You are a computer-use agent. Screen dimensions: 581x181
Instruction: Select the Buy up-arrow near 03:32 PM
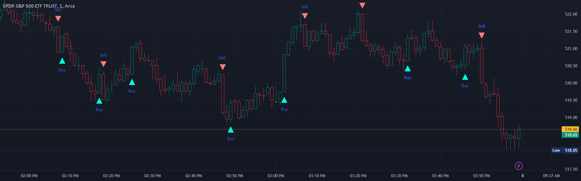coord(408,69)
